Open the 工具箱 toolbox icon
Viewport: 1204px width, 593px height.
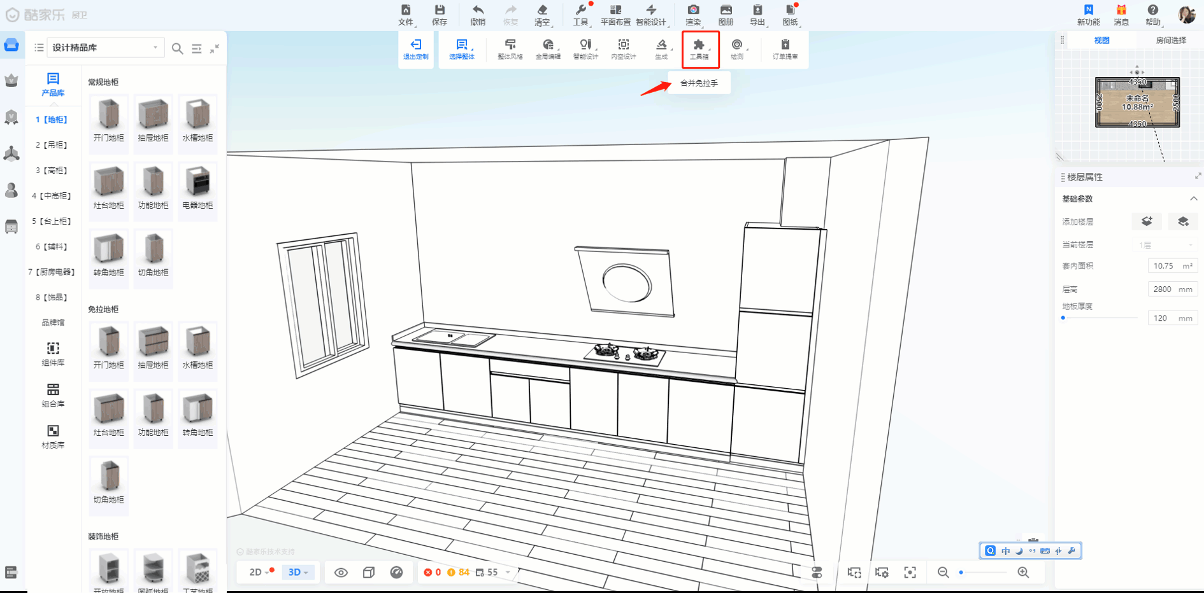click(x=699, y=49)
